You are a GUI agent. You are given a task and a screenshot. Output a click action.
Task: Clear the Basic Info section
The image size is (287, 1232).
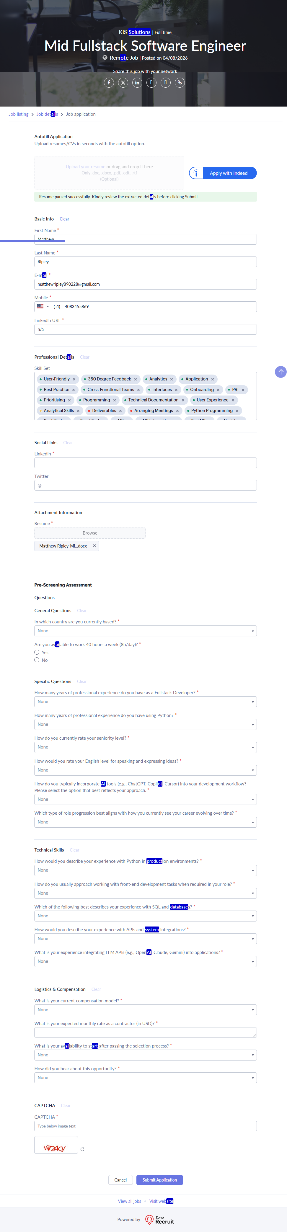pos(64,219)
